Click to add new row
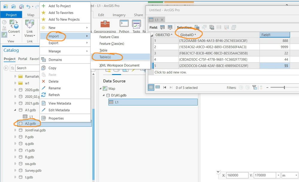This screenshot has height=182, width=299. pos(171,72)
